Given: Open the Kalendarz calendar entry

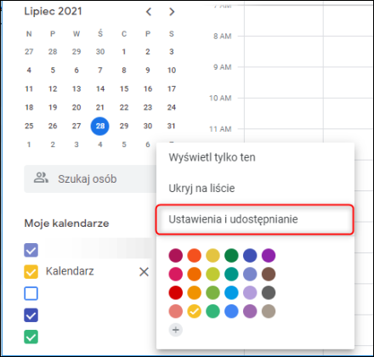Looking at the screenshot, I should tap(70, 271).
